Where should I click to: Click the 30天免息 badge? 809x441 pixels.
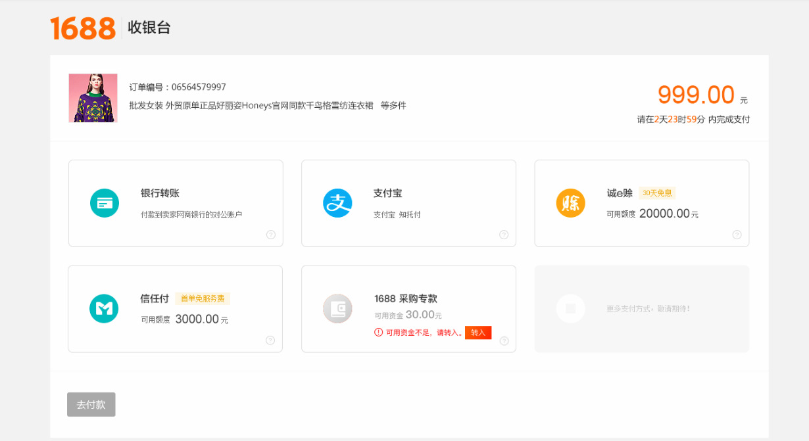(657, 193)
